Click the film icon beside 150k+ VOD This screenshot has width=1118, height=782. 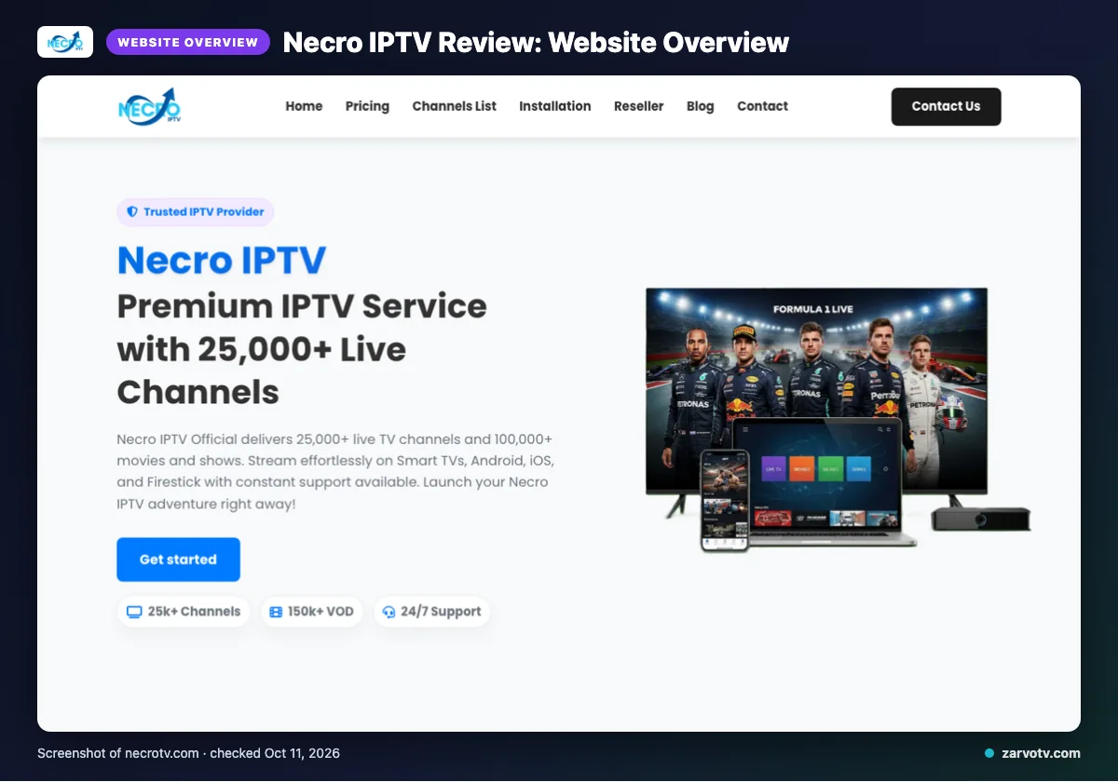click(x=276, y=612)
